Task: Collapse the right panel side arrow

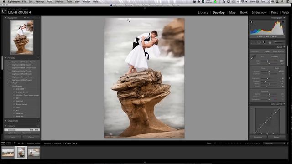Action: click(290, 78)
